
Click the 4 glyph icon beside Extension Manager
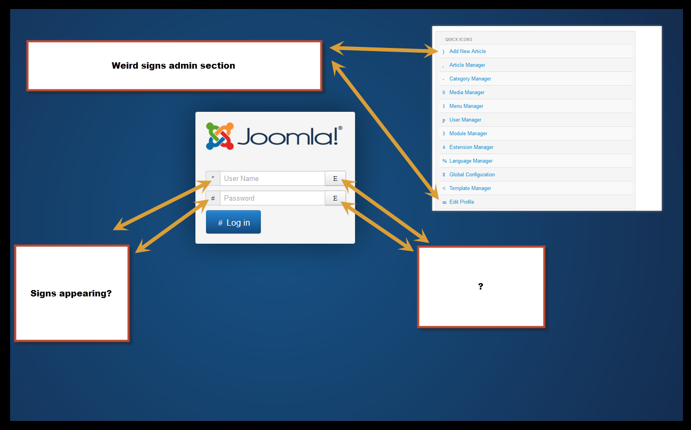point(444,147)
